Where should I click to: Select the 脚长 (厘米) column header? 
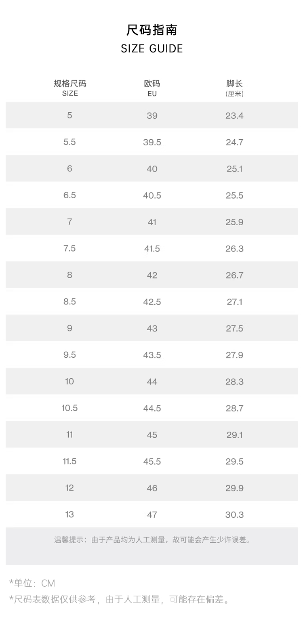(x=234, y=88)
